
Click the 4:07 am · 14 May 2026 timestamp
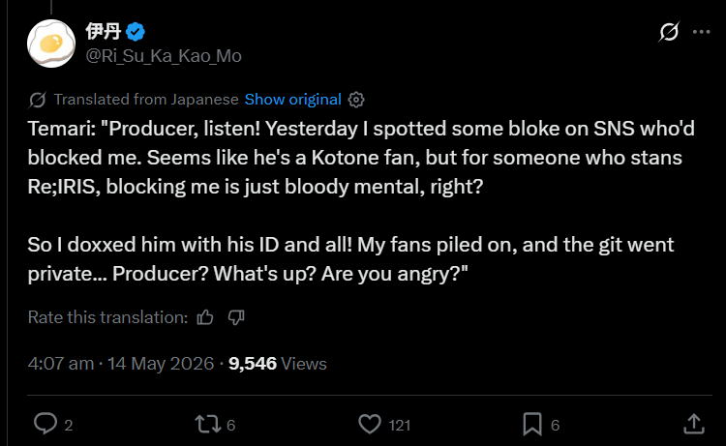121,364
